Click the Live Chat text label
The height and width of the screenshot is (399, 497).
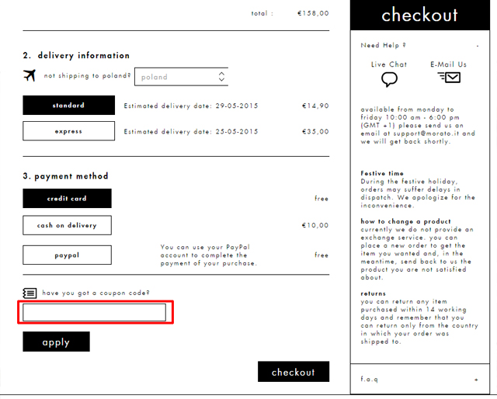pyautogui.click(x=389, y=64)
